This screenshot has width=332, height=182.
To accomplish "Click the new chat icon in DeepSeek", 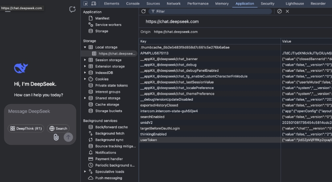I will [x=72, y=9].
